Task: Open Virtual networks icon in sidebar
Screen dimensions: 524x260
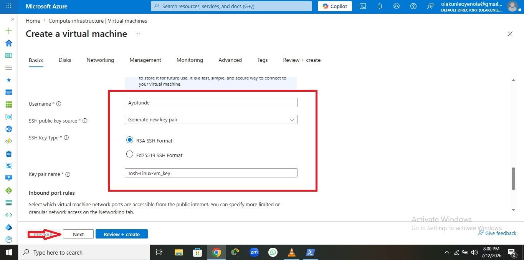Action: [x=9, y=215]
